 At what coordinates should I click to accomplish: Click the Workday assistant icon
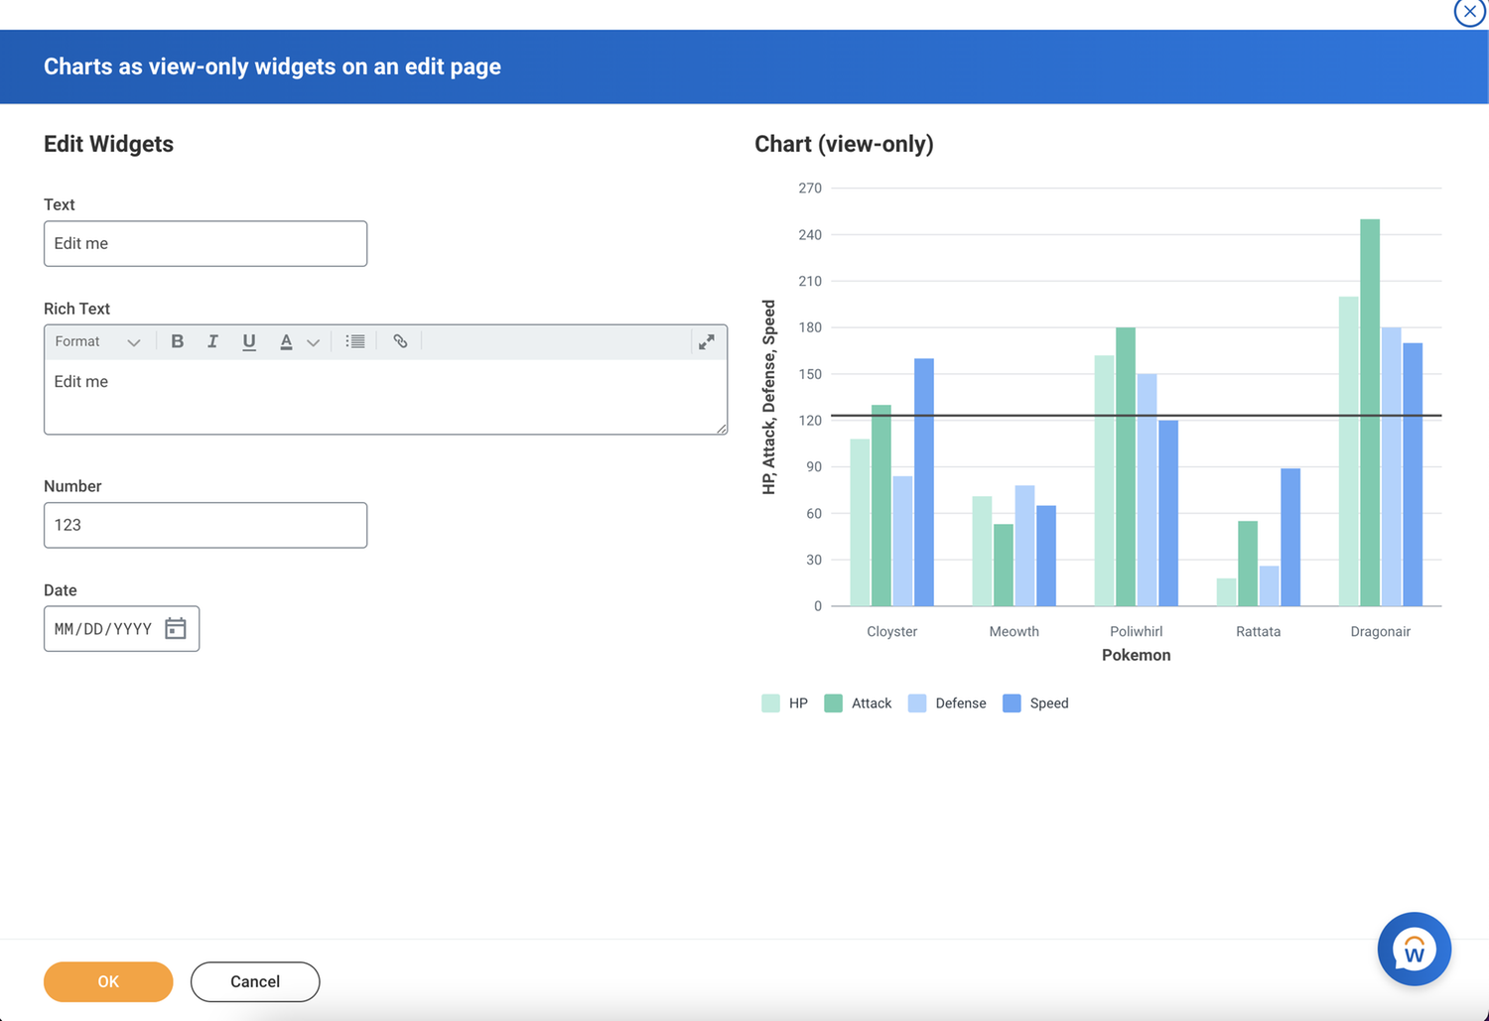1414,949
